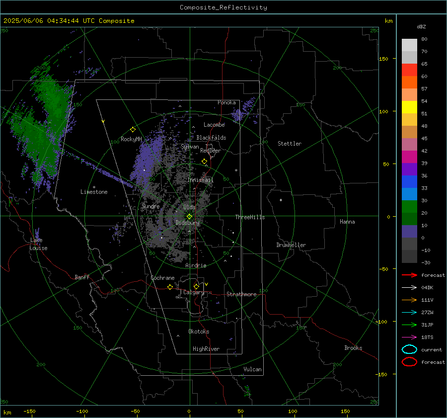Click the Blackfalds city label
This screenshot has width=447, height=418.
[211, 138]
